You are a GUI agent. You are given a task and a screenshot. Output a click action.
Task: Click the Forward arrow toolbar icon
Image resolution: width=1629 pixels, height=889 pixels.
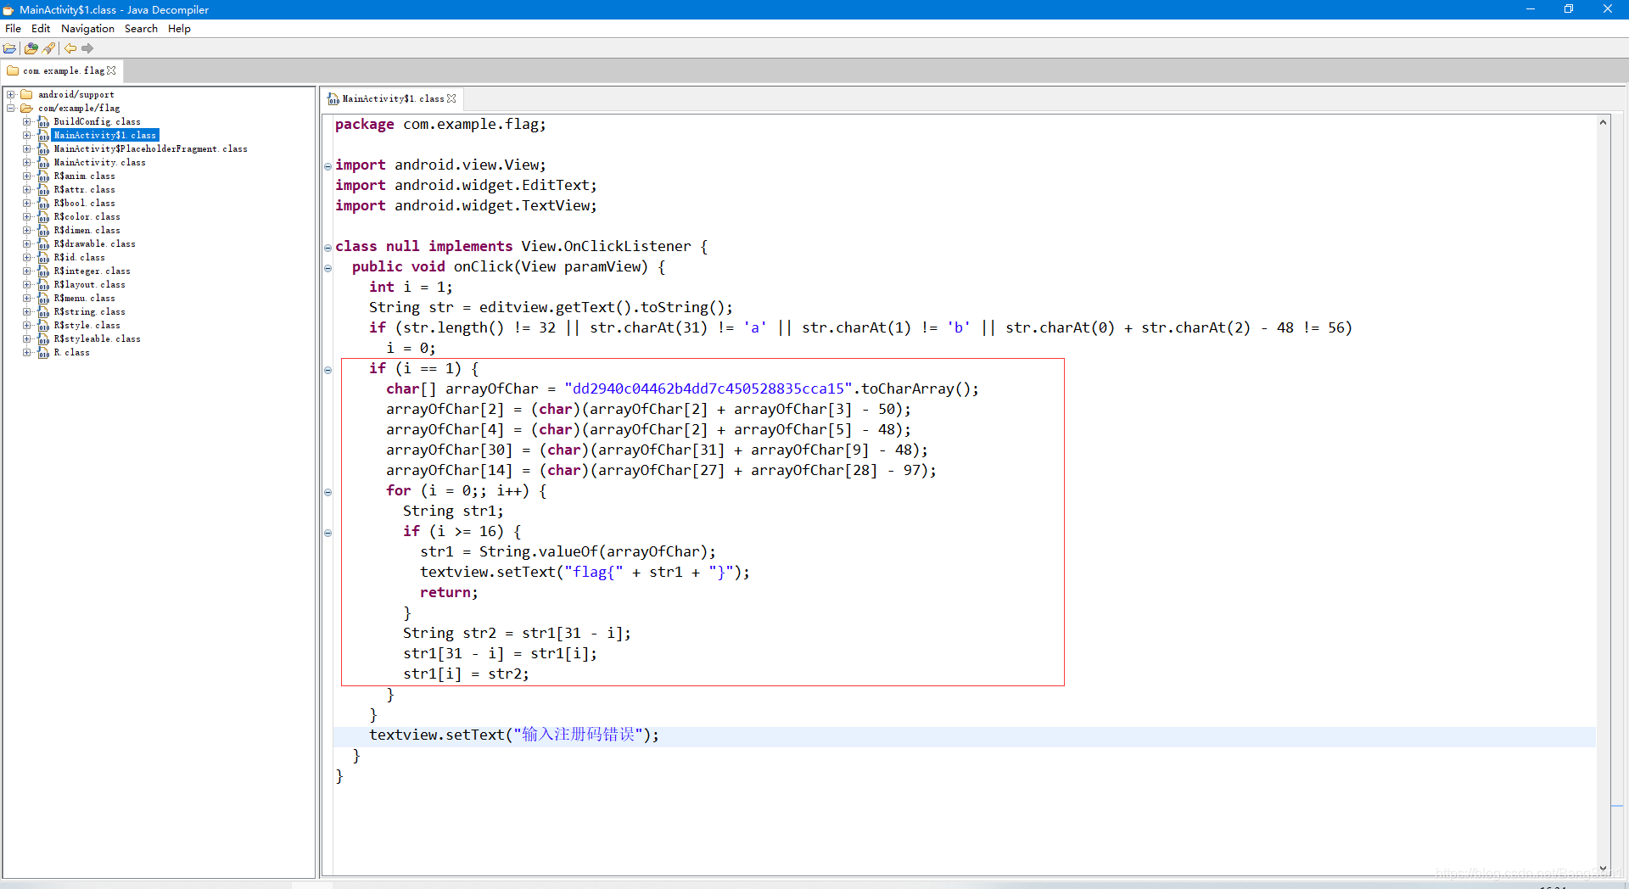[x=87, y=48]
